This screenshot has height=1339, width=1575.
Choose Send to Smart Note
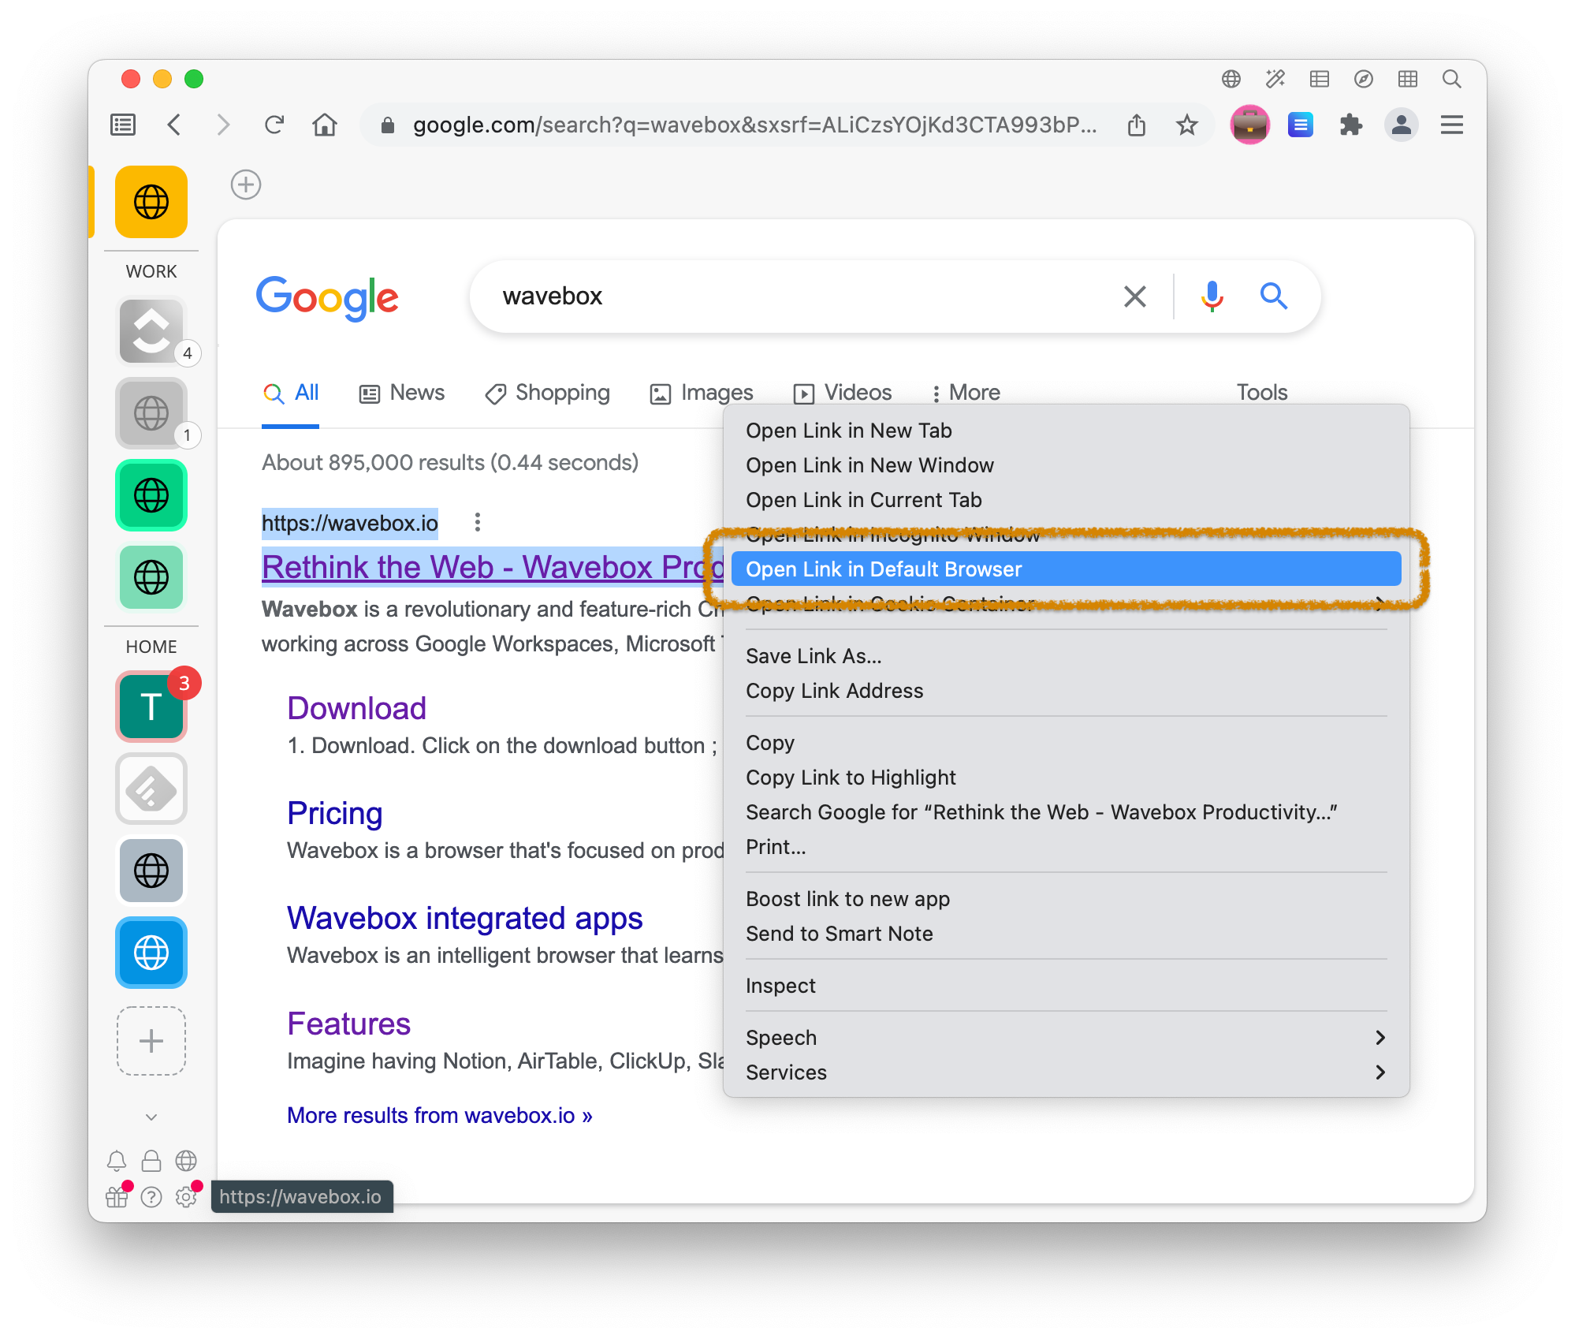(x=1066, y=934)
